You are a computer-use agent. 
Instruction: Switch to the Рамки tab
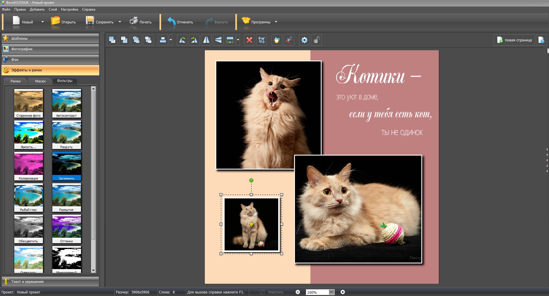(16, 81)
